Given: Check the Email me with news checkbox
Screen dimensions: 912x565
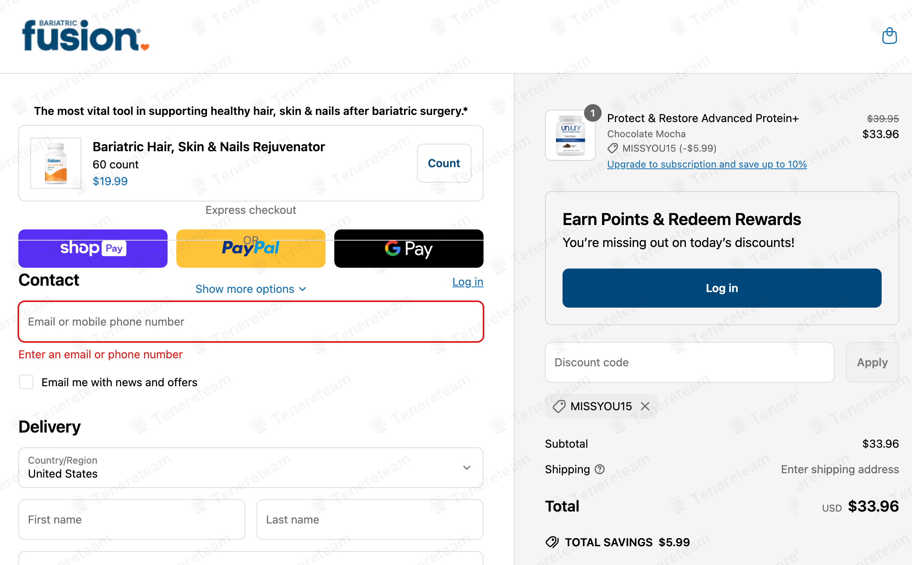Looking at the screenshot, I should point(26,382).
